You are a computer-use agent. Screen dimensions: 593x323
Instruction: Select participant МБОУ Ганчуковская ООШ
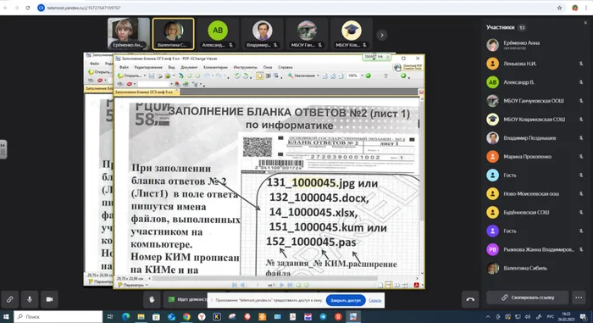pyautogui.click(x=535, y=101)
